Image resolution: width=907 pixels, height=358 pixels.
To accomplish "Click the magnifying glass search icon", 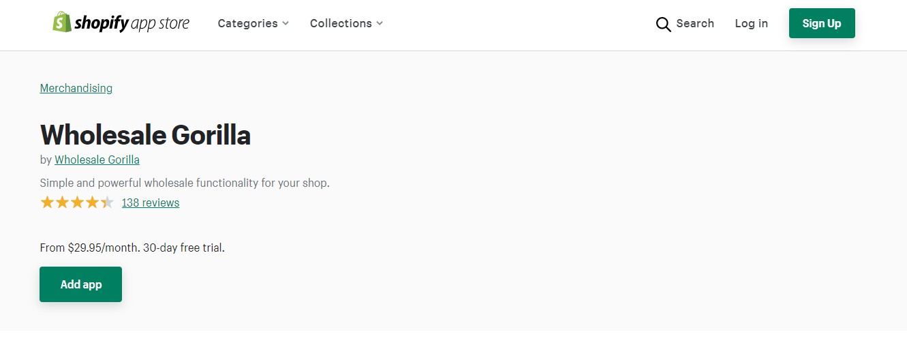I will [x=663, y=25].
